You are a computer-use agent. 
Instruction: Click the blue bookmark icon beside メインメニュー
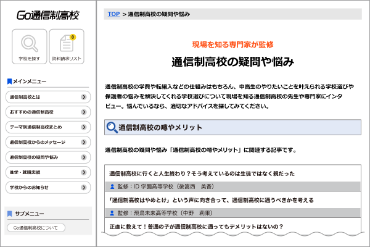point(9,82)
